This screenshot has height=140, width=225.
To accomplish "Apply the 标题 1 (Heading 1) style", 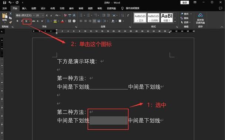I will [167, 18].
